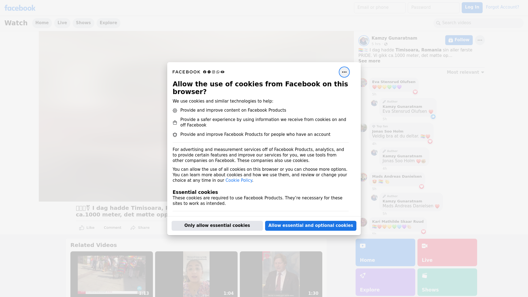The height and width of the screenshot is (297, 528).
Task: Open related video lasting 1:13
Action: coord(111,274)
